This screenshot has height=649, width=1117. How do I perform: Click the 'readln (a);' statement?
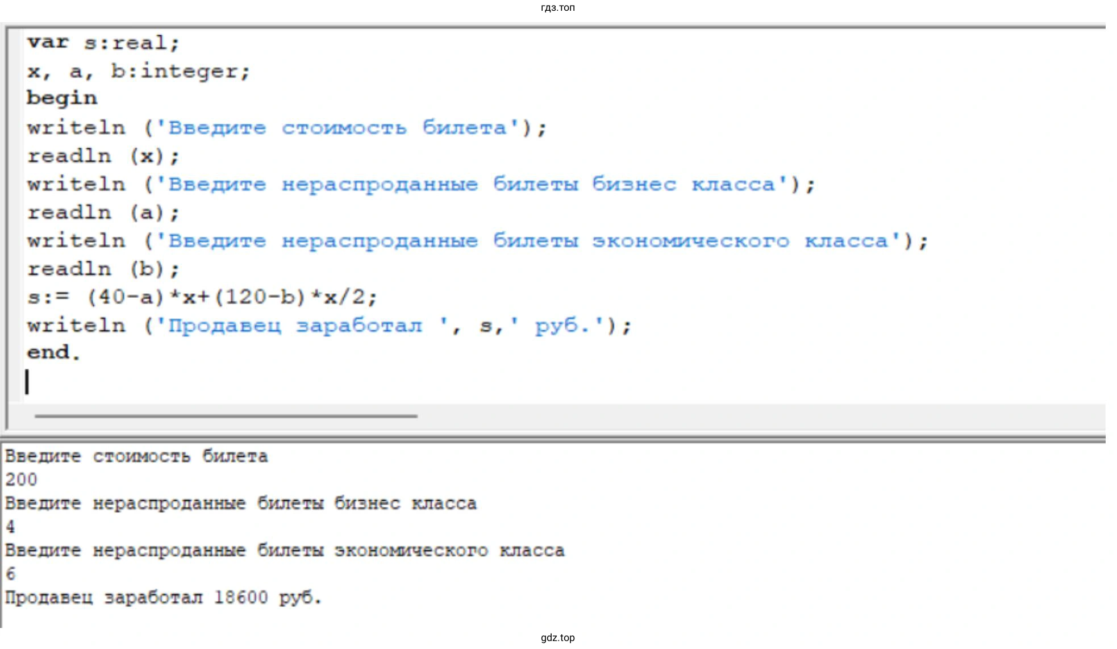[x=103, y=213]
